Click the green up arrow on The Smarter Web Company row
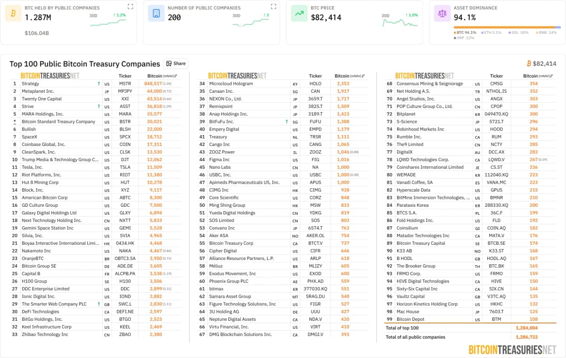Image resolution: width=566 pixels, height=358 pixels. 99,304
